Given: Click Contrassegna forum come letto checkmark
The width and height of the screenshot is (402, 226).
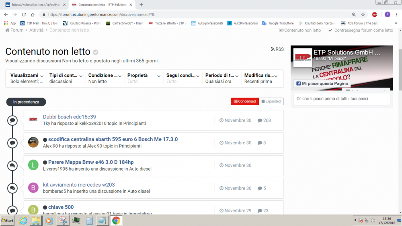Looking at the screenshot, I should point(330,30).
